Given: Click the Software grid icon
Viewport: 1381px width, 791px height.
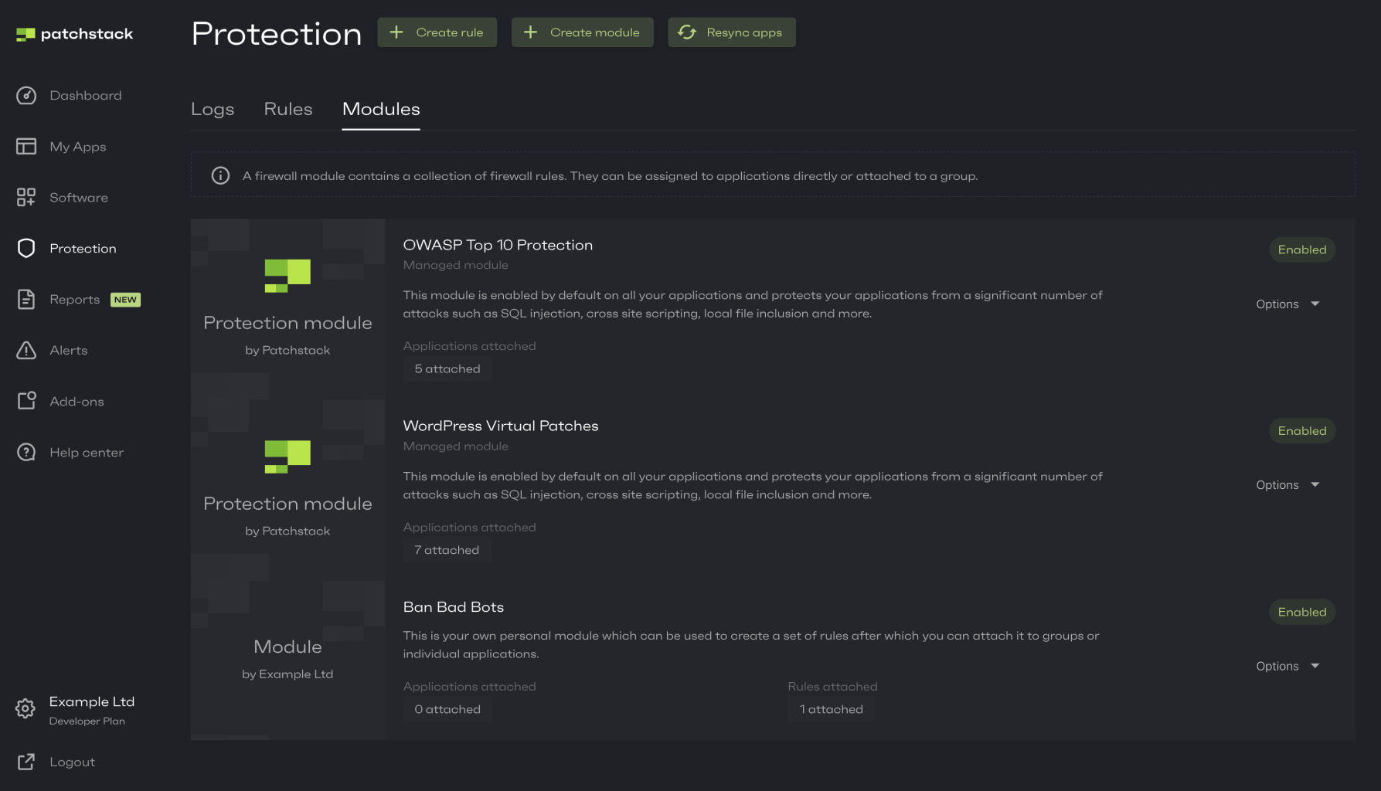Looking at the screenshot, I should pyautogui.click(x=26, y=198).
